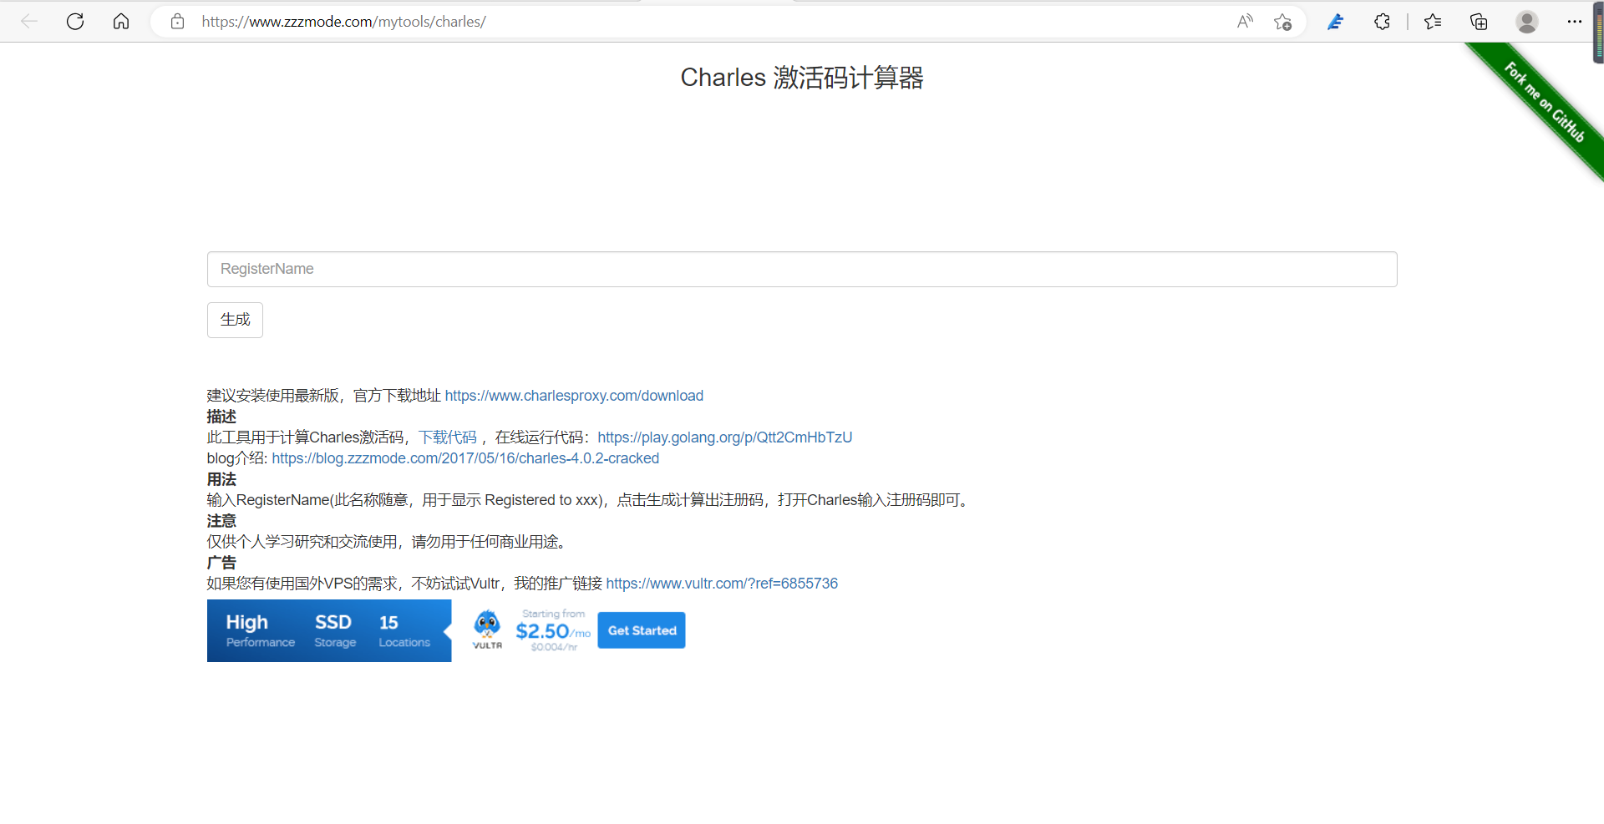Click the Vultr logo in the banner
Screen dimensions: 1604x824
(487, 629)
